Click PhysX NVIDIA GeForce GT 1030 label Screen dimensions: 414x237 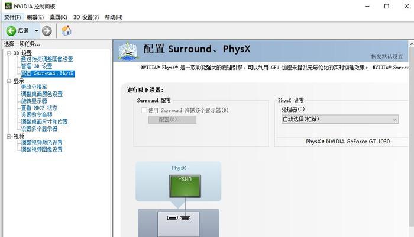tap(348, 142)
